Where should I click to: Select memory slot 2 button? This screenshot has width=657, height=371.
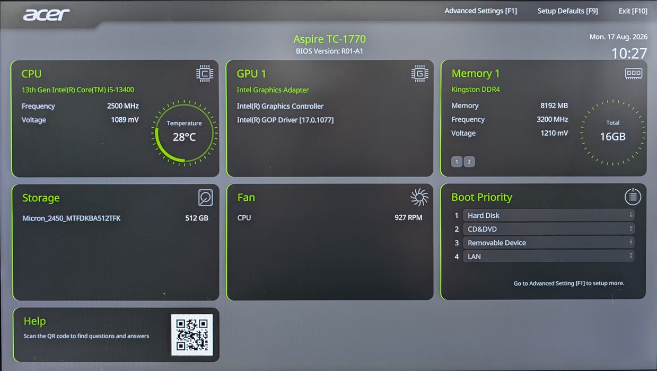(469, 162)
